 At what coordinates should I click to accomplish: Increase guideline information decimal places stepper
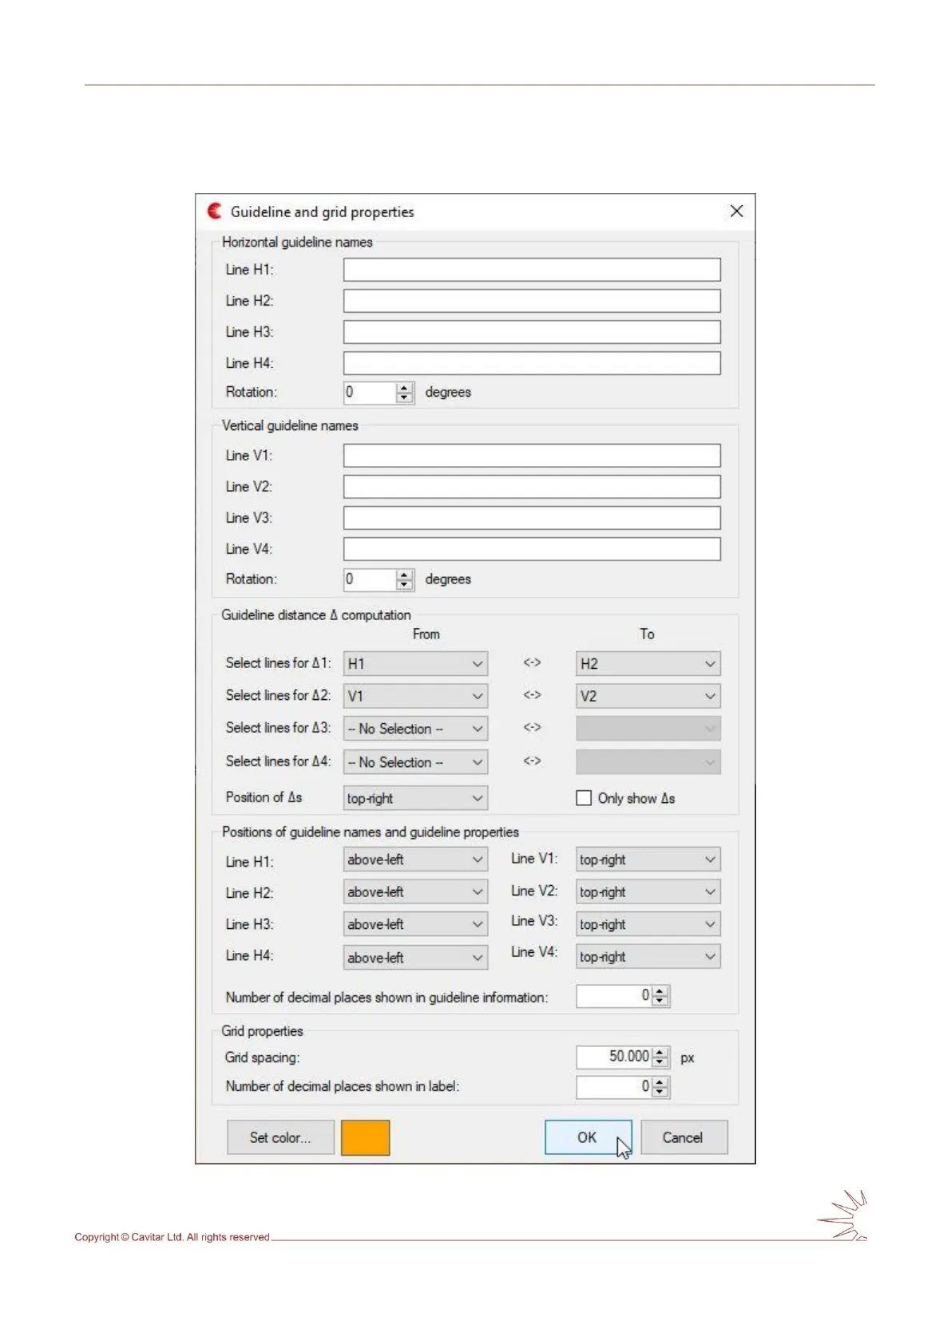pos(660,991)
